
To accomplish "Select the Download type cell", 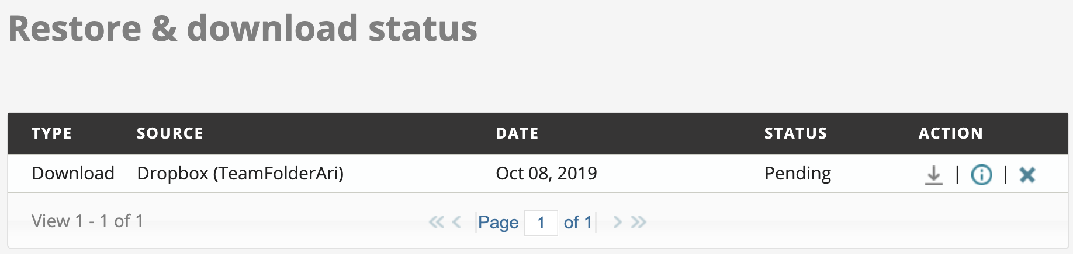I will (x=73, y=174).
